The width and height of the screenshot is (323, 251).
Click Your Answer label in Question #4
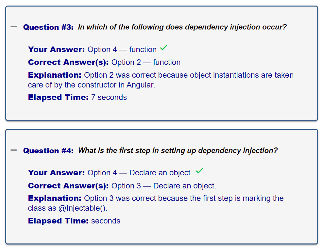[56, 173]
